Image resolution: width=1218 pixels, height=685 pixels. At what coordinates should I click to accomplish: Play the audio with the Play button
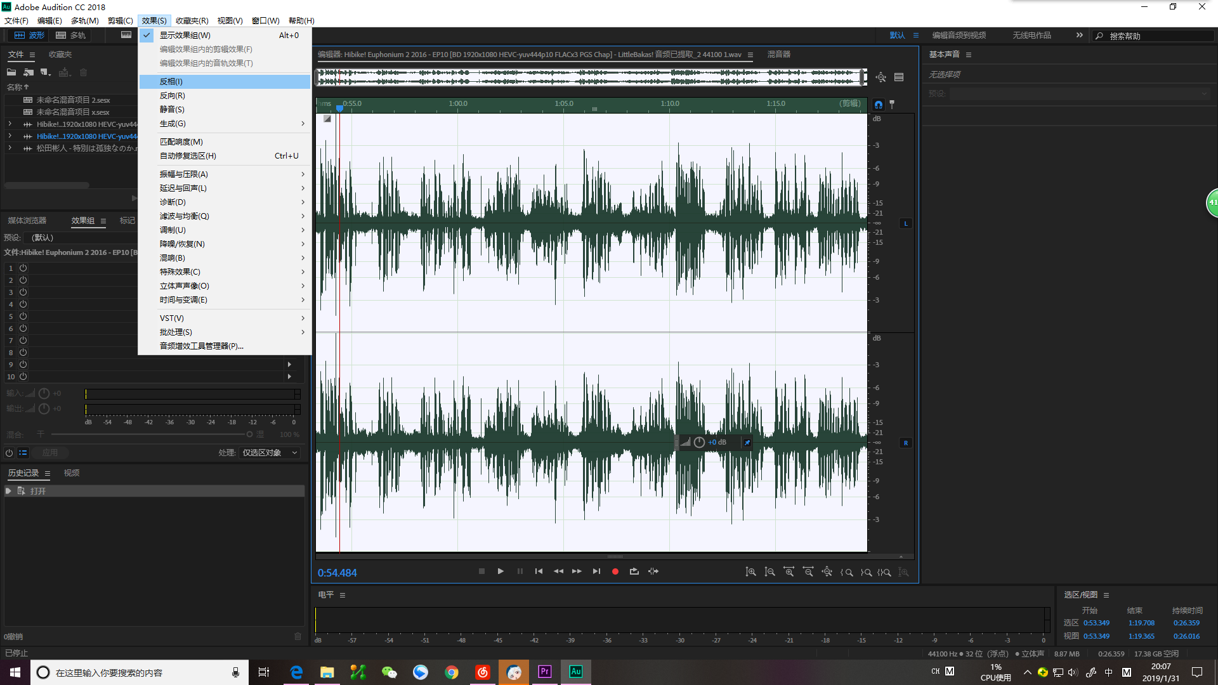(x=501, y=571)
